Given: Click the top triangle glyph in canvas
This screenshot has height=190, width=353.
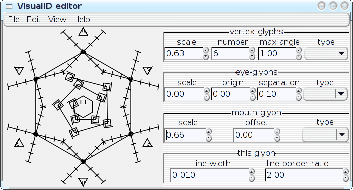Looking at the screenshot, I should pyautogui.click(x=83, y=32).
